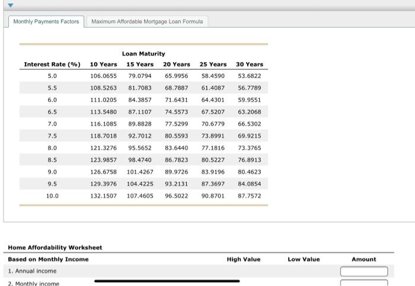Select the factor value 79.0794

click(x=140, y=76)
